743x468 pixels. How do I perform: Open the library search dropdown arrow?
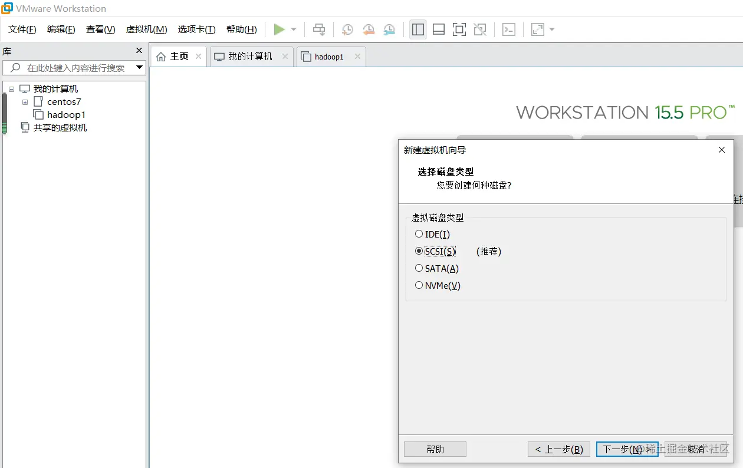click(140, 68)
